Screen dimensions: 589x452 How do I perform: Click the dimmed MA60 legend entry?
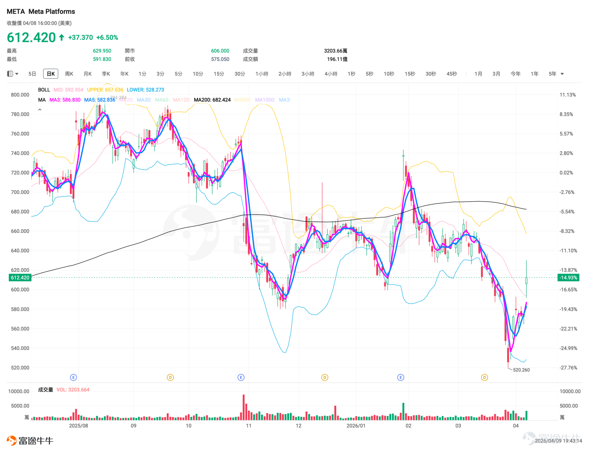pyautogui.click(x=162, y=100)
